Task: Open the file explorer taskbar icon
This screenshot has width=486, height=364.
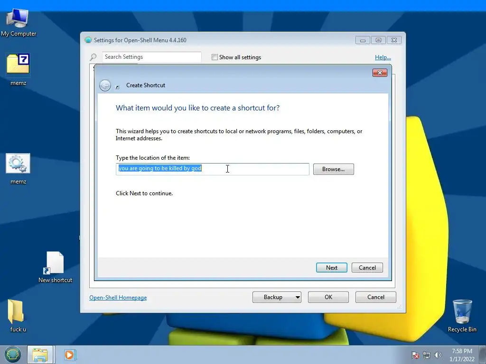Action: click(40, 355)
